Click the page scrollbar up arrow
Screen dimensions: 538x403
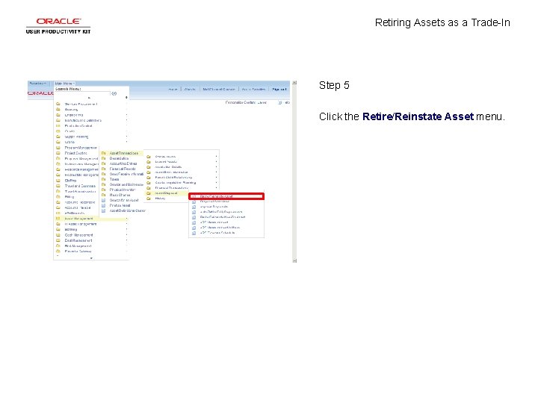[294, 83]
